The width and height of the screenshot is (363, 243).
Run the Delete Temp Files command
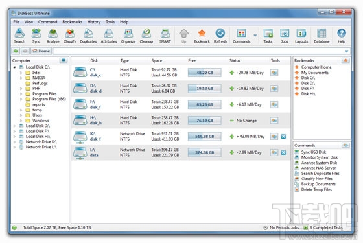pos(316,189)
